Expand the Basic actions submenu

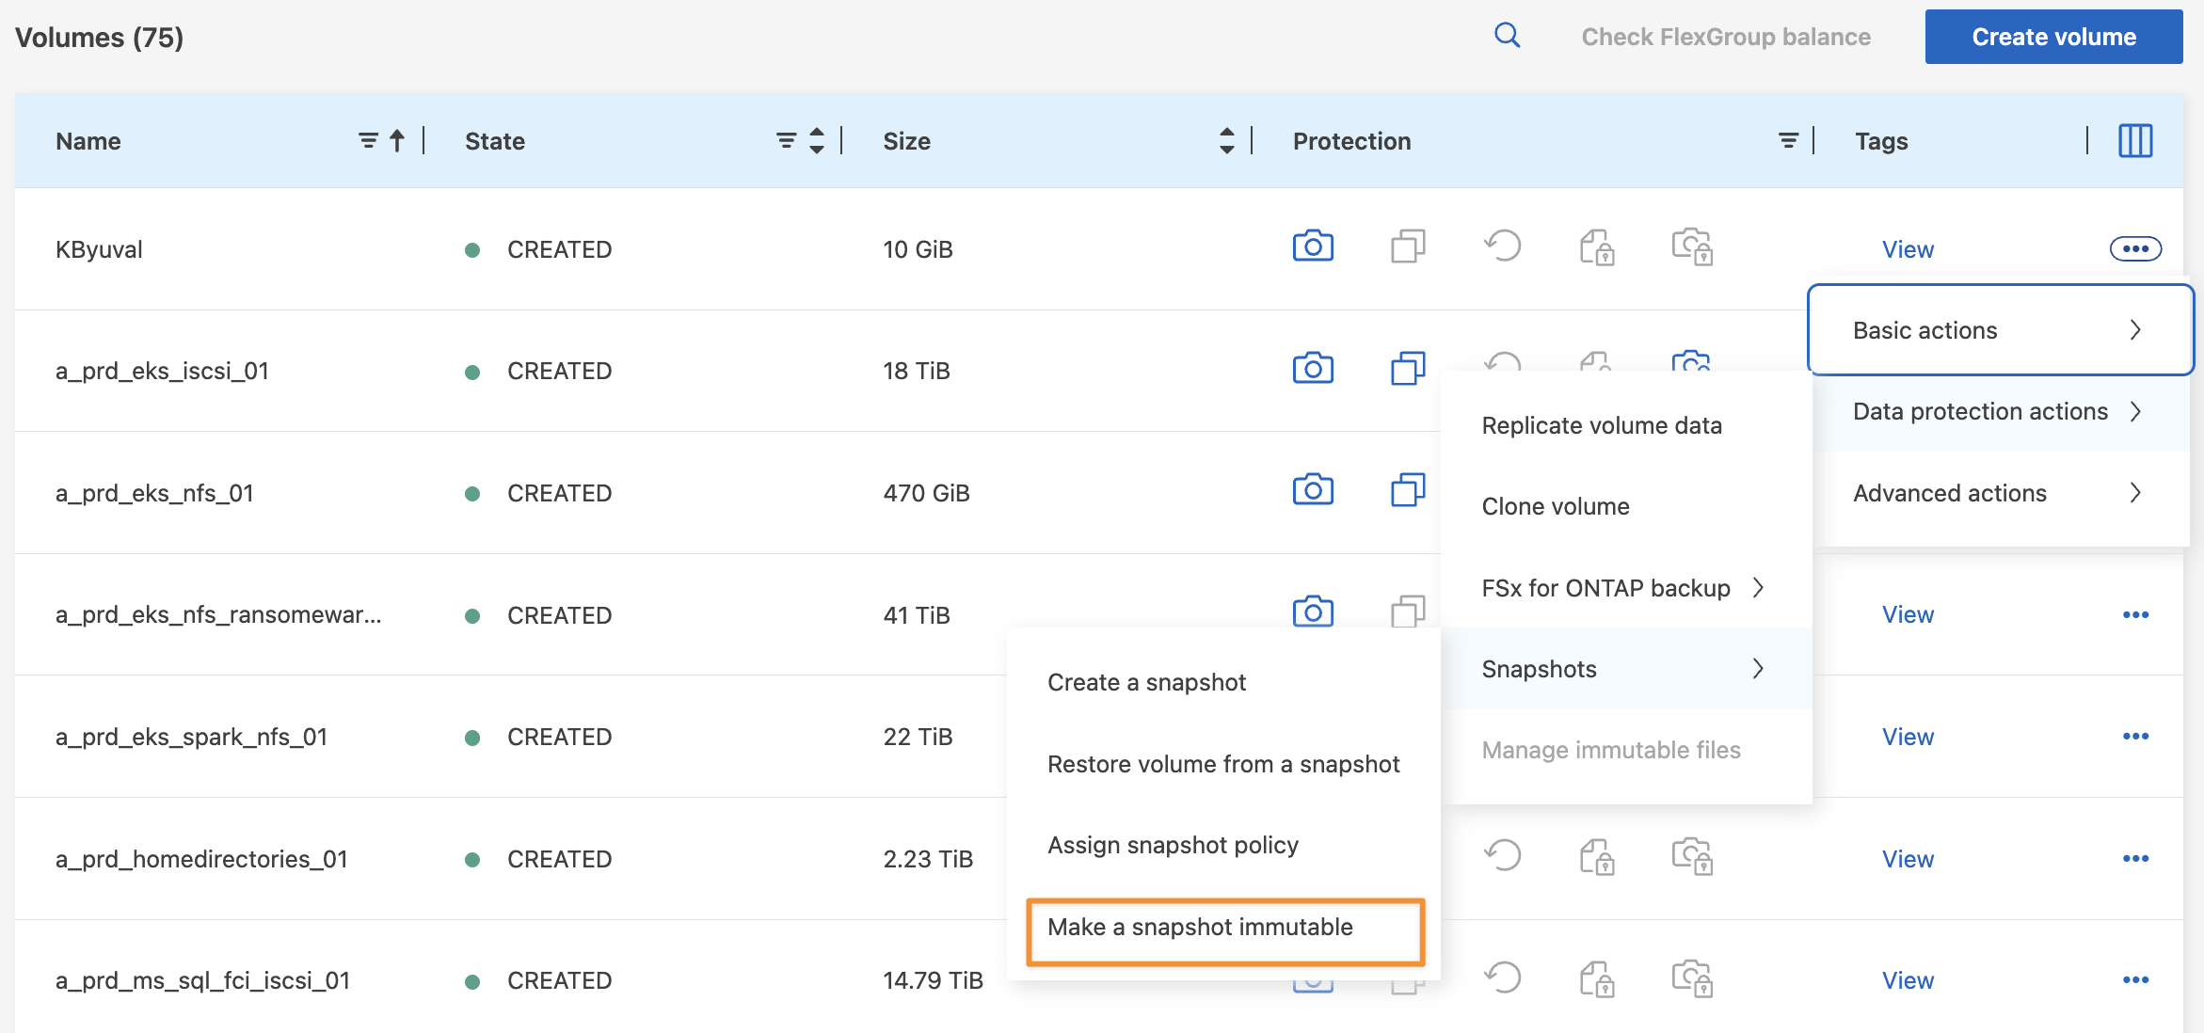coord(2001,330)
